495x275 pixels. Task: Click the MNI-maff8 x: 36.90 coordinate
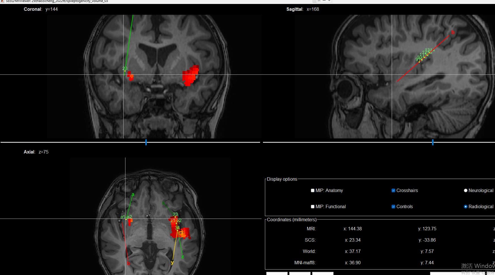(x=352, y=263)
